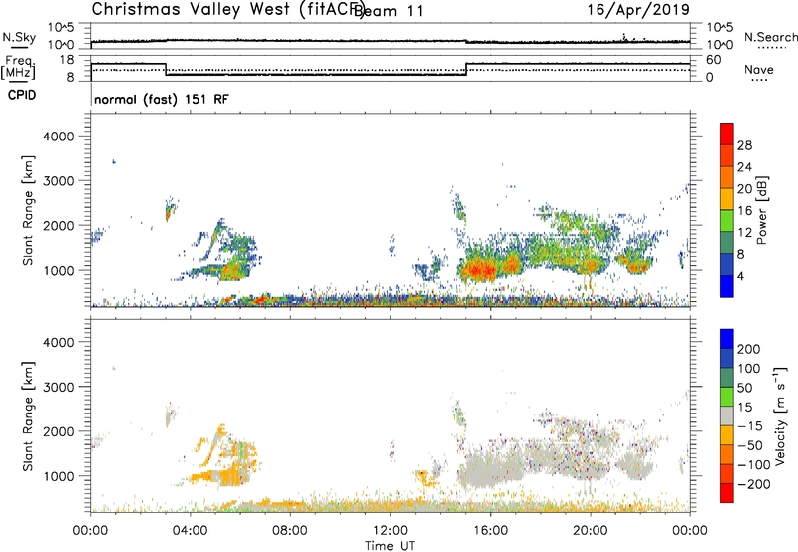
Task: Click the −200 value on Velocity colorbar
Action: [x=754, y=484]
